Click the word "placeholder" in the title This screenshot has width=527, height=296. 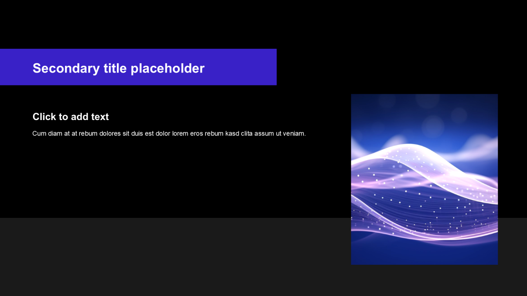point(168,68)
